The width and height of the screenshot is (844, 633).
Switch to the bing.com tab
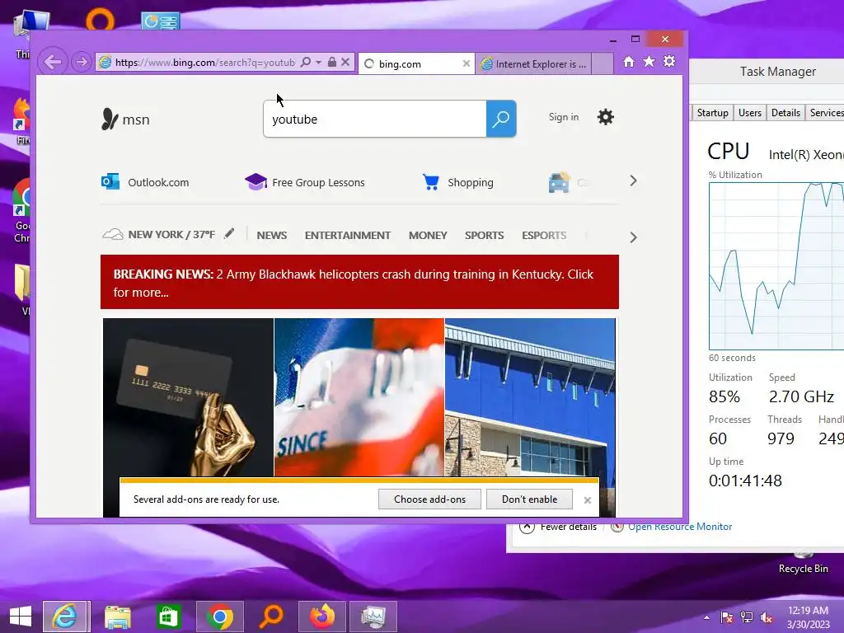[x=412, y=63]
